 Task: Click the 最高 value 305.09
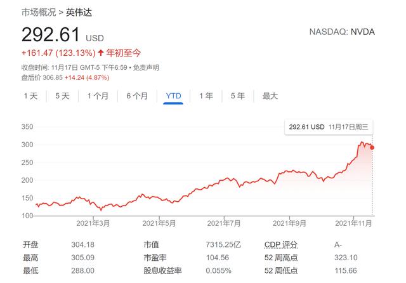[x=83, y=258]
